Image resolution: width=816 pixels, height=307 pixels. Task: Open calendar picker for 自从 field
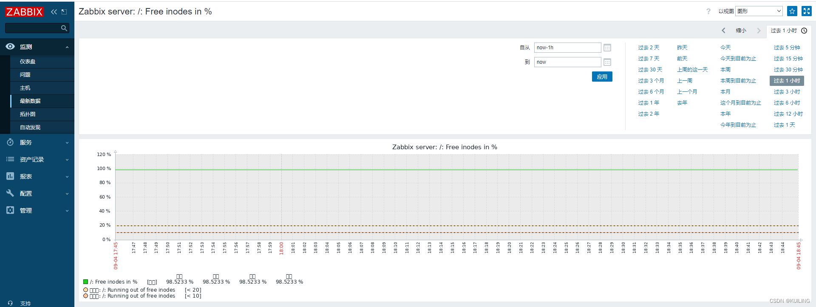pos(607,48)
